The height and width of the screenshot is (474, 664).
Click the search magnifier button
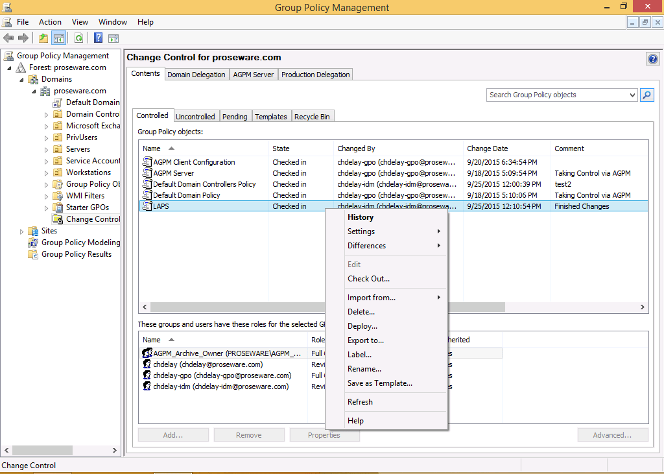[646, 95]
